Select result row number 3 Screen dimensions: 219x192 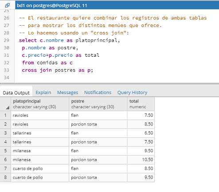[5, 133]
